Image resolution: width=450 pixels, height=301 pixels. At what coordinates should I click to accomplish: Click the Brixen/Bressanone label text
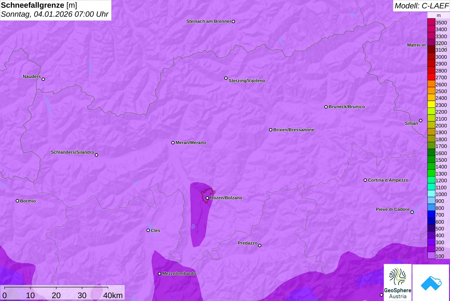294,130
